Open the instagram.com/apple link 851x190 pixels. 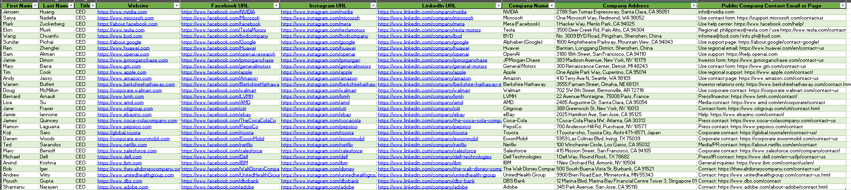tap(316, 72)
